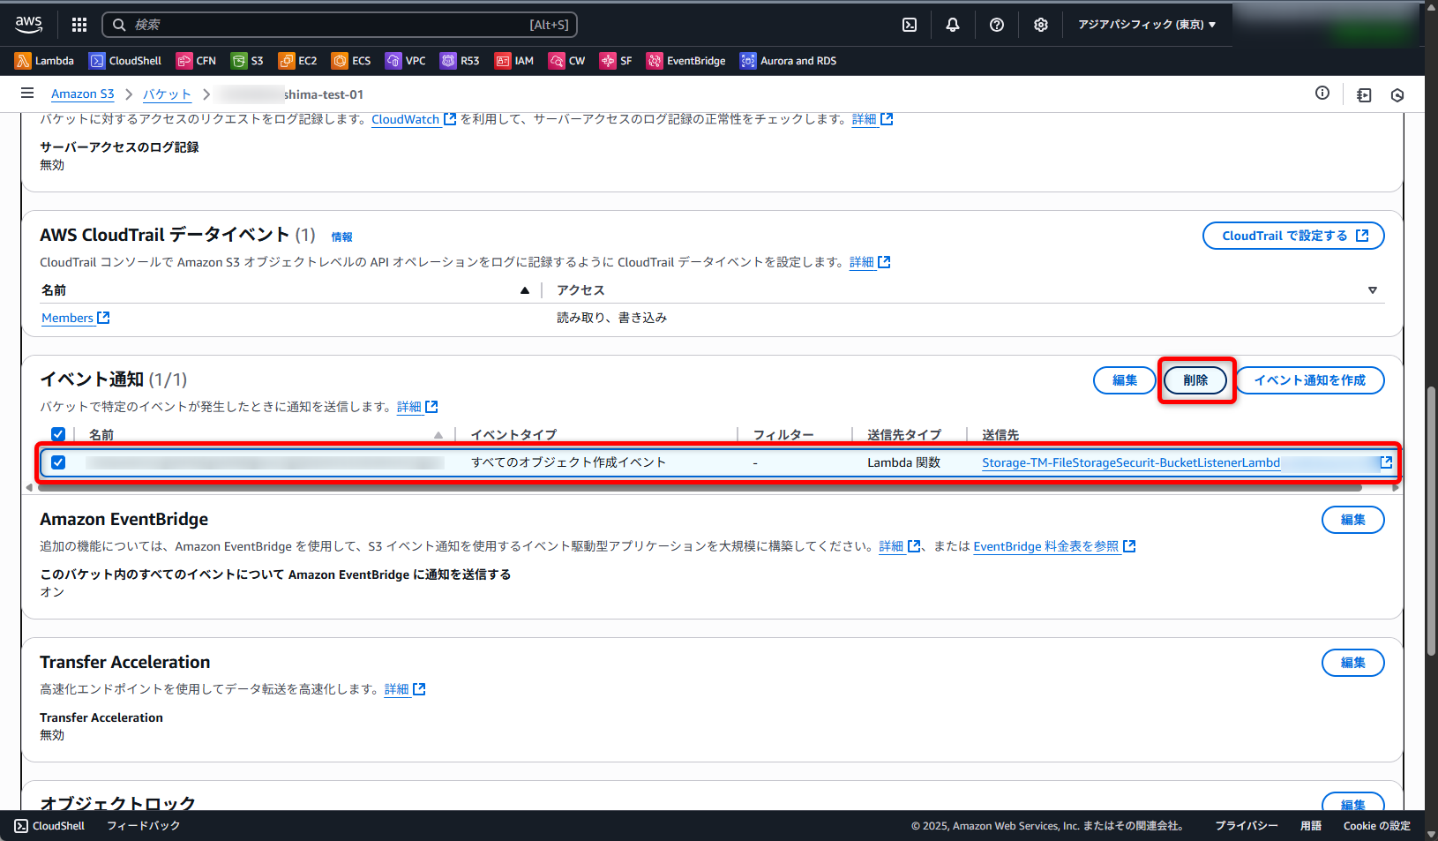Sort CloudTrail events by 名前 column

[524, 290]
